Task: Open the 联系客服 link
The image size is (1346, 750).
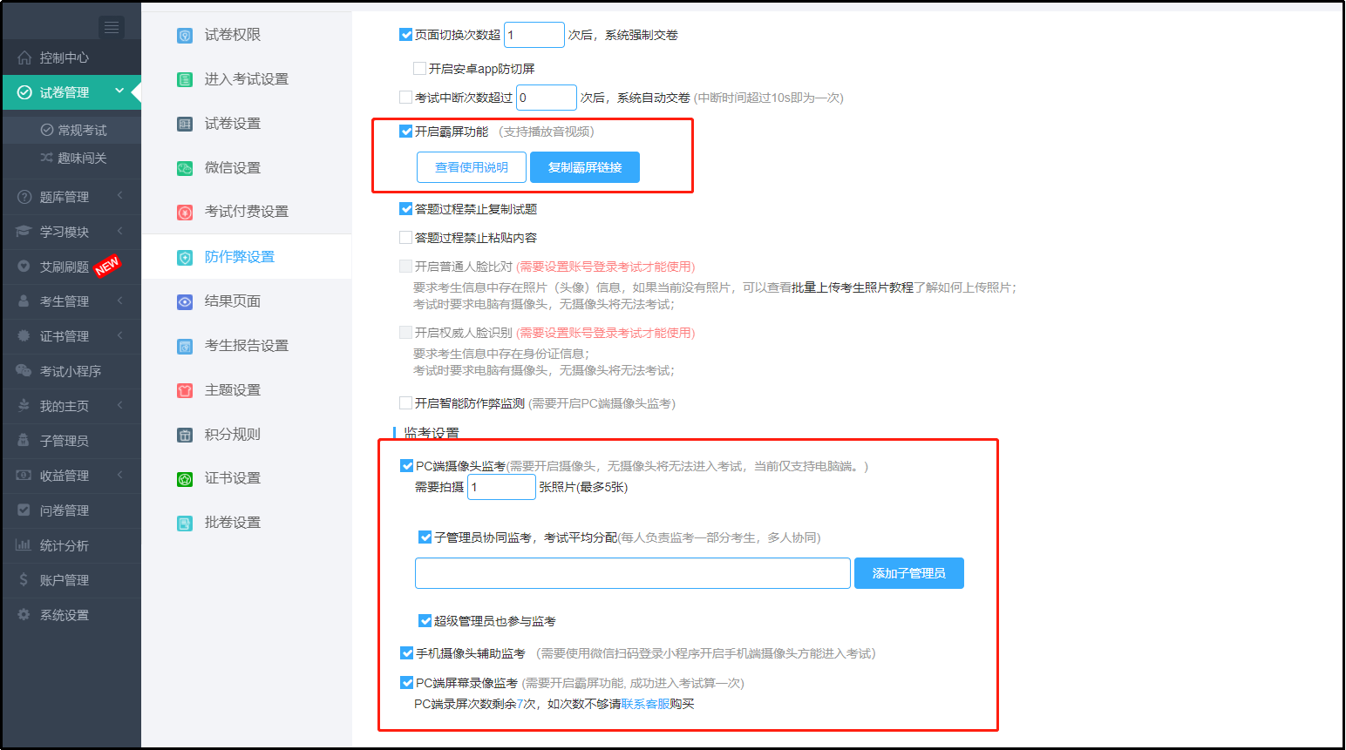Action: tap(645, 704)
